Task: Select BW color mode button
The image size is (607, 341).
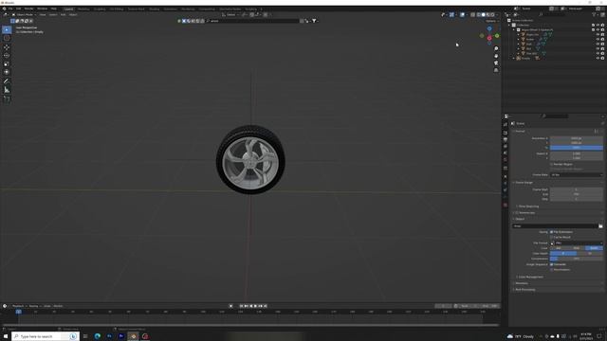Action: click(559, 248)
